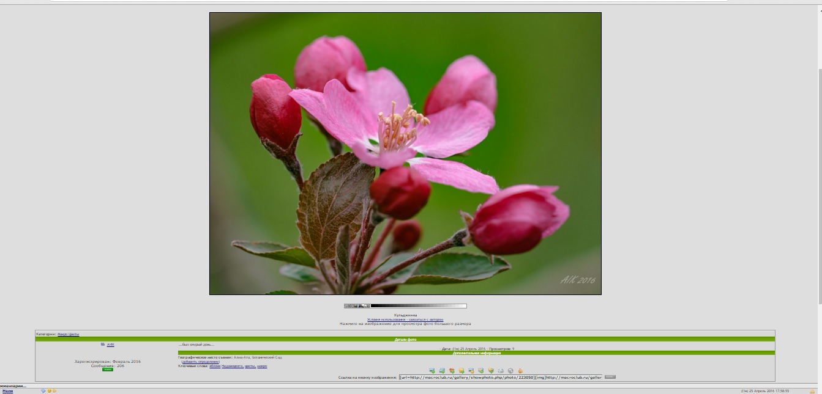Image resolution: width=822 pixels, height=394 pixels.
Task: Click the yellow smiley icon in comment row
Action: click(49, 391)
